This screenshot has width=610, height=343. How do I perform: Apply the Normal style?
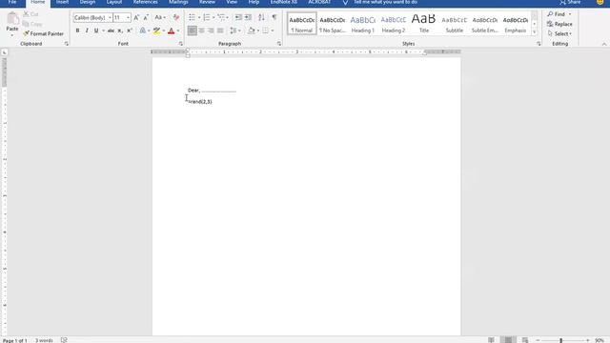302,24
